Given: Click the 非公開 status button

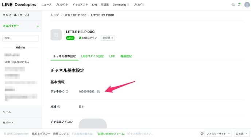Looking at the screenshot, I should pyautogui.click(x=108, y=38).
